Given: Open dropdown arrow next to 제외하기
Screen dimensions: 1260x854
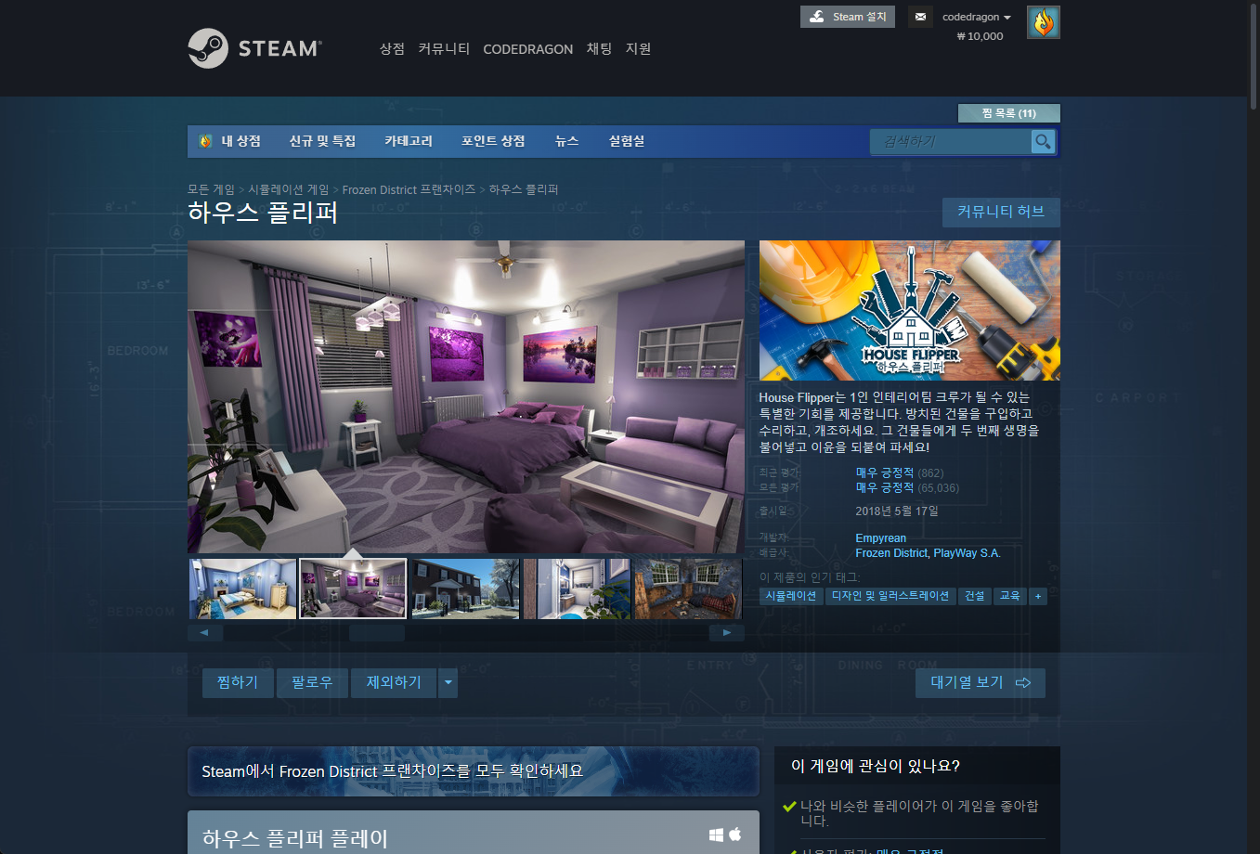Looking at the screenshot, I should (x=448, y=682).
